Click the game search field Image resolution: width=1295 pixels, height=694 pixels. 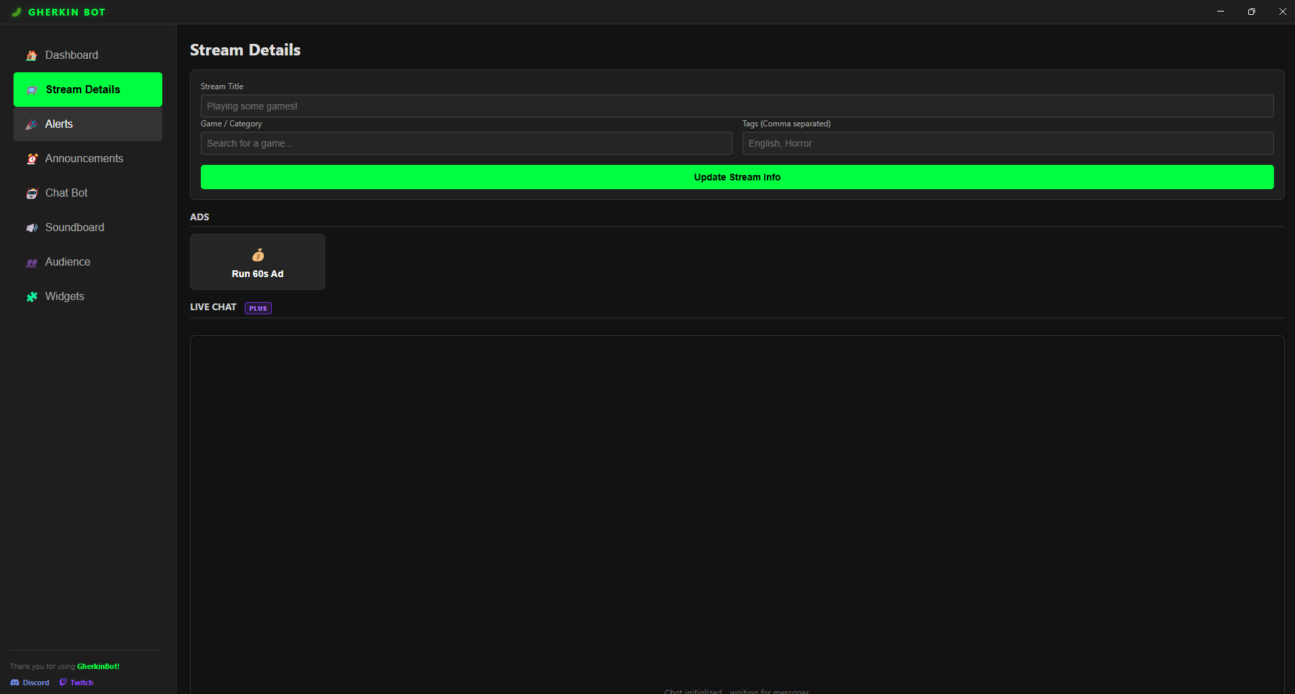(466, 143)
